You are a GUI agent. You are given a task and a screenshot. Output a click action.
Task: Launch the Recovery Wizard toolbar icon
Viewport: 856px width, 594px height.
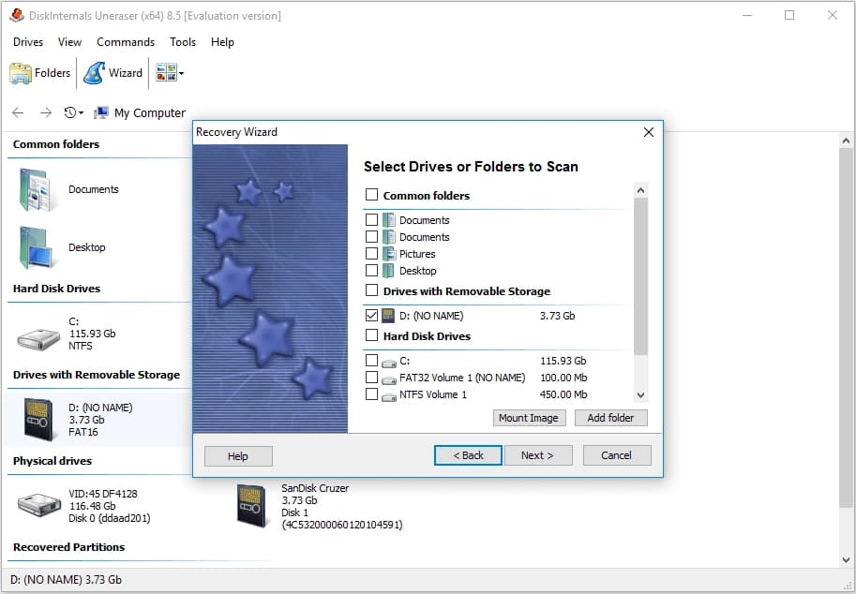(x=113, y=72)
